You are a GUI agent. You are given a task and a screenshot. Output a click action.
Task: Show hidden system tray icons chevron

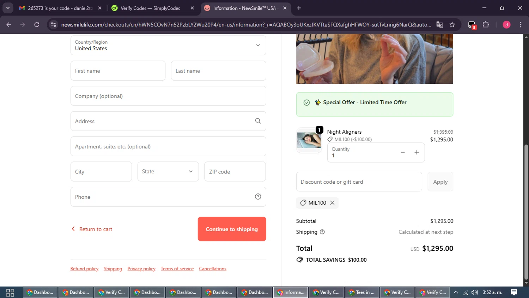[x=456, y=292]
